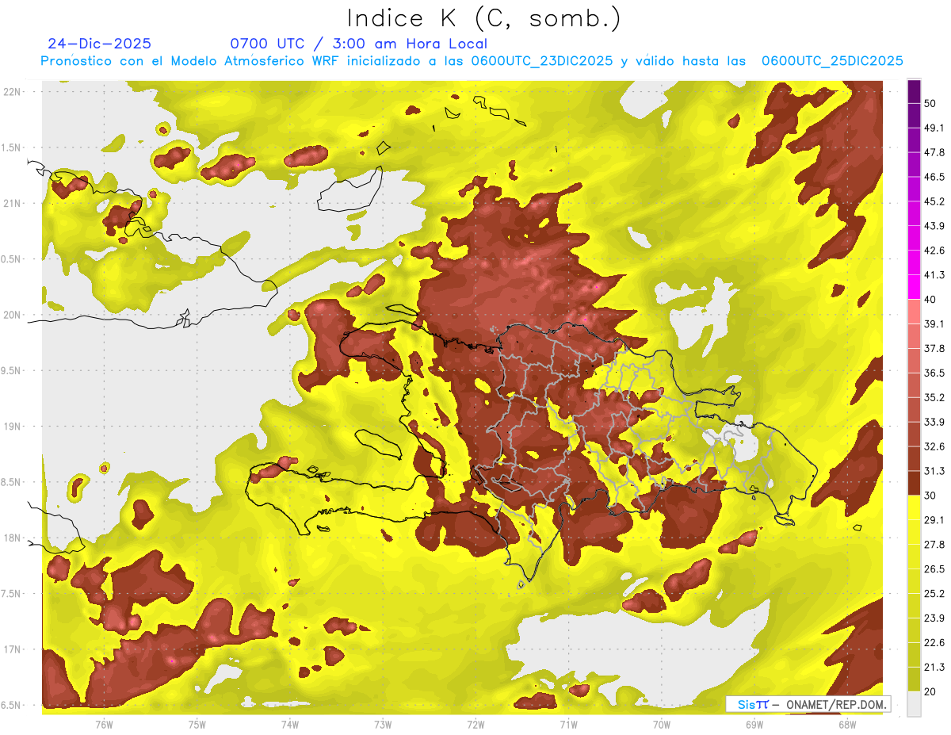Click the 22N latitude axis label
This screenshot has height=735, width=951.
(13, 92)
